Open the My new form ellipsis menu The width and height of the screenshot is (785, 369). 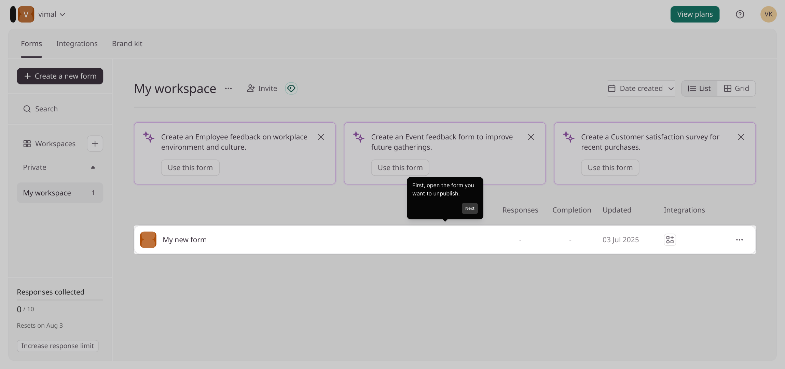[740, 240]
